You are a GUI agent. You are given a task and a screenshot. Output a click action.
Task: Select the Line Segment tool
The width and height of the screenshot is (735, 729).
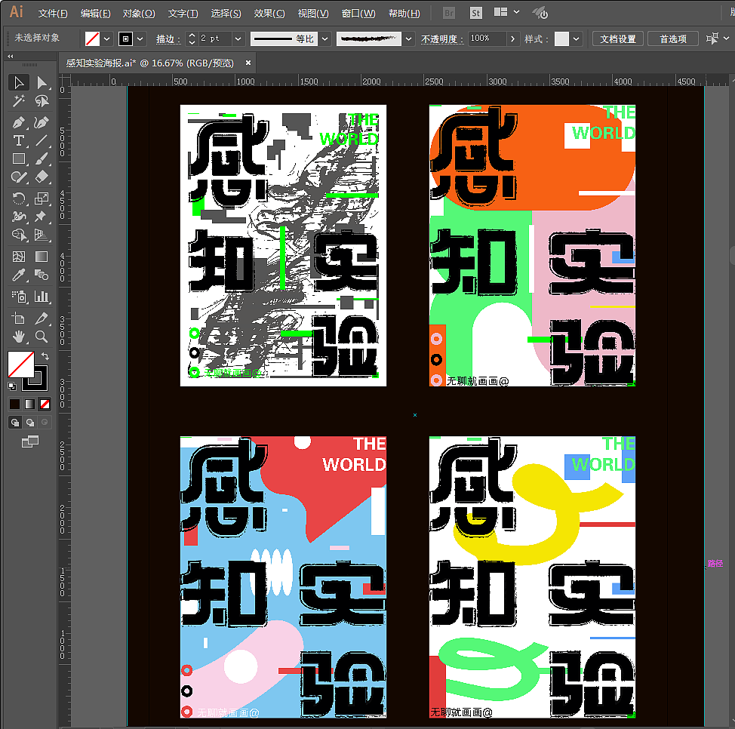coord(42,140)
